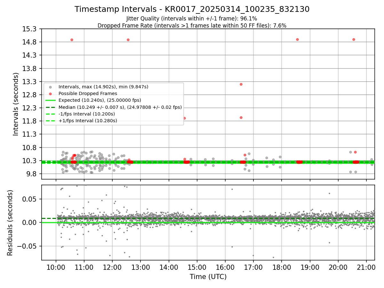The height and width of the screenshot is (288, 384).
Task: Click the plot title "Timestamp Intervals - KR0017_20250314_100235_832130"
Action: (192, 9)
